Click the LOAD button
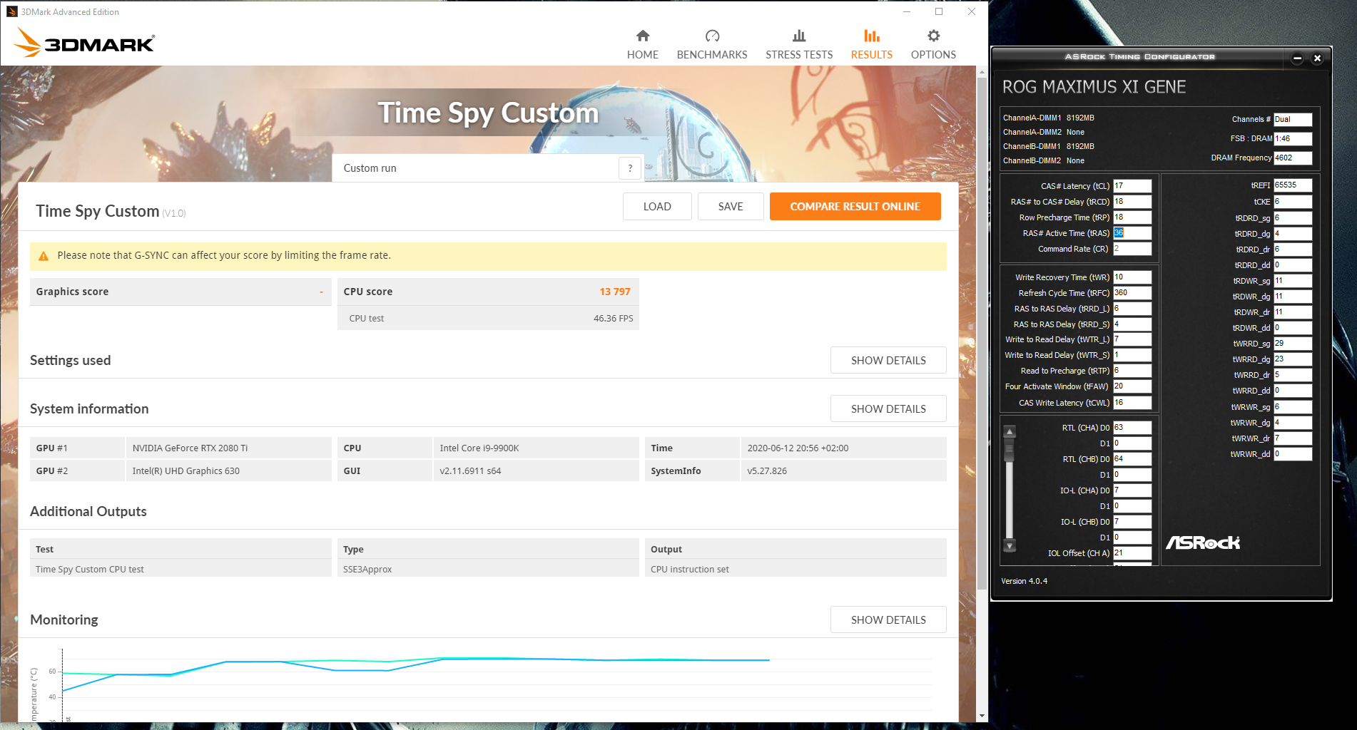This screenshot has width=1357, height=730. (657, 207)
